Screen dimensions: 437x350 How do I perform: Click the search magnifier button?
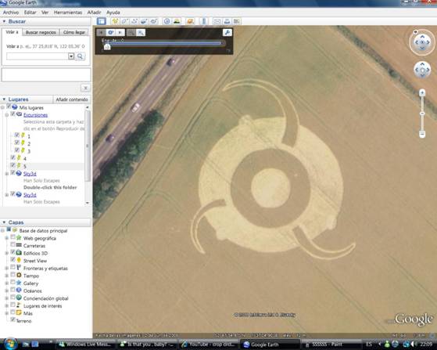[80, 56]
